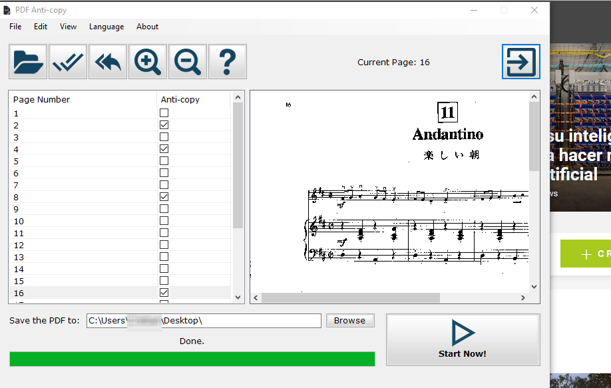Open the About menu
The width and height of the screenshot is (611, 388).
click(147, 27)
